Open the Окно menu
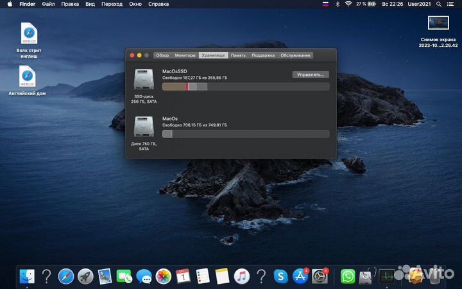The height and width of the screenshot is (289, 462). [135, 4]
